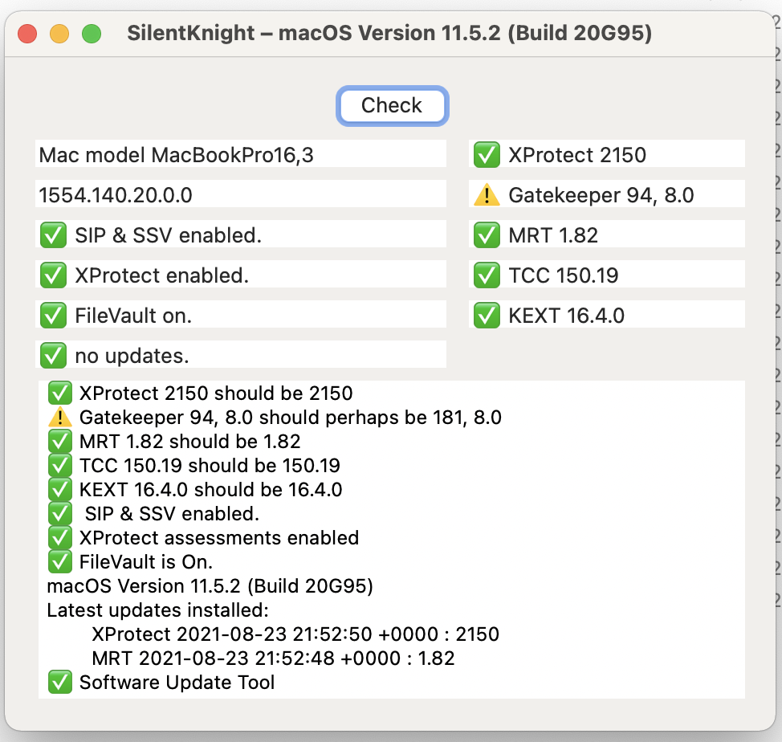
Task: Click the Check button
Action: point(392,106)
